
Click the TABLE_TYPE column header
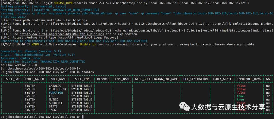coord(82,79)
